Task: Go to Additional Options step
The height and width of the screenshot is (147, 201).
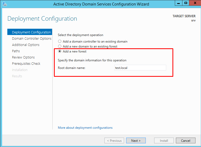Action: coord(26,45)
